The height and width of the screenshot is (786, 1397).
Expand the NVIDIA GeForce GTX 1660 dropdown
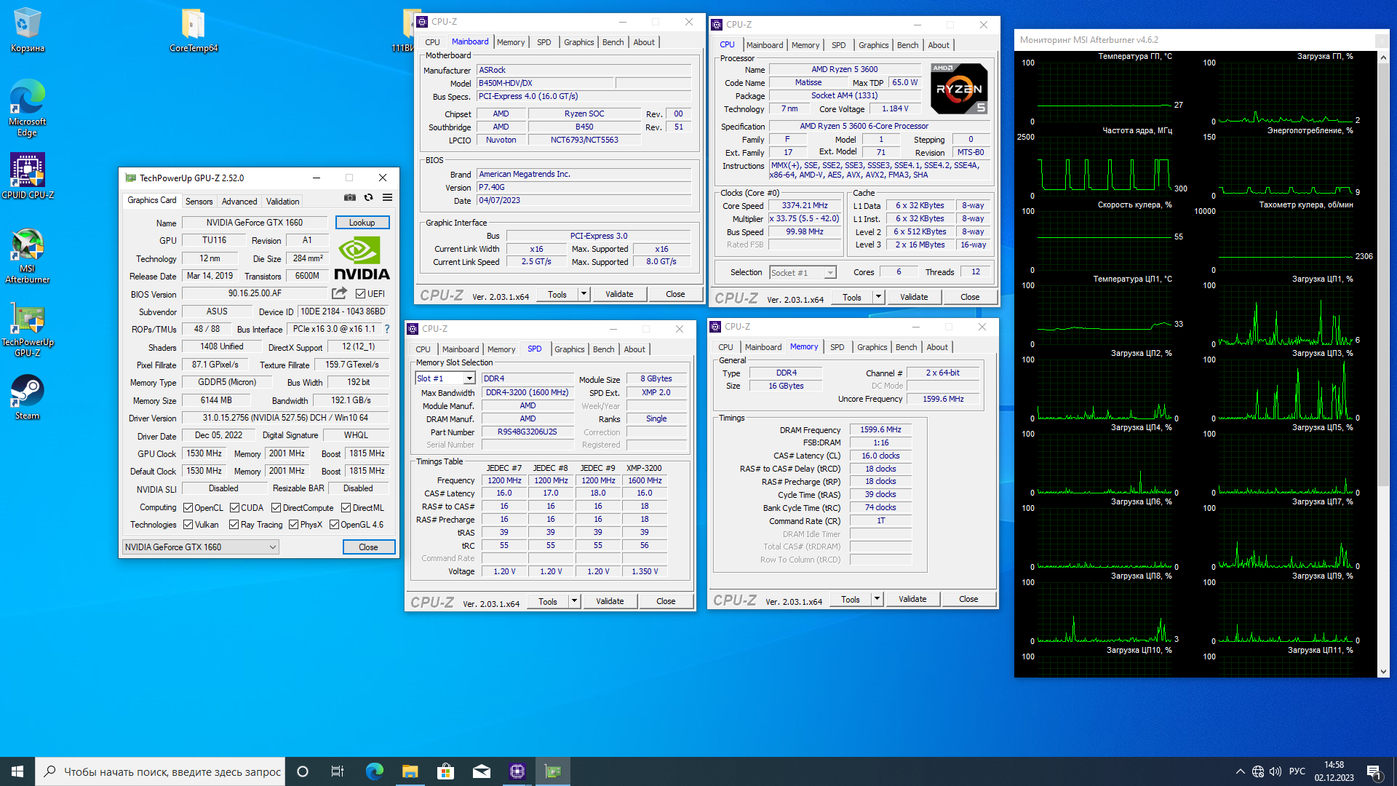click(x=273, y=547)
